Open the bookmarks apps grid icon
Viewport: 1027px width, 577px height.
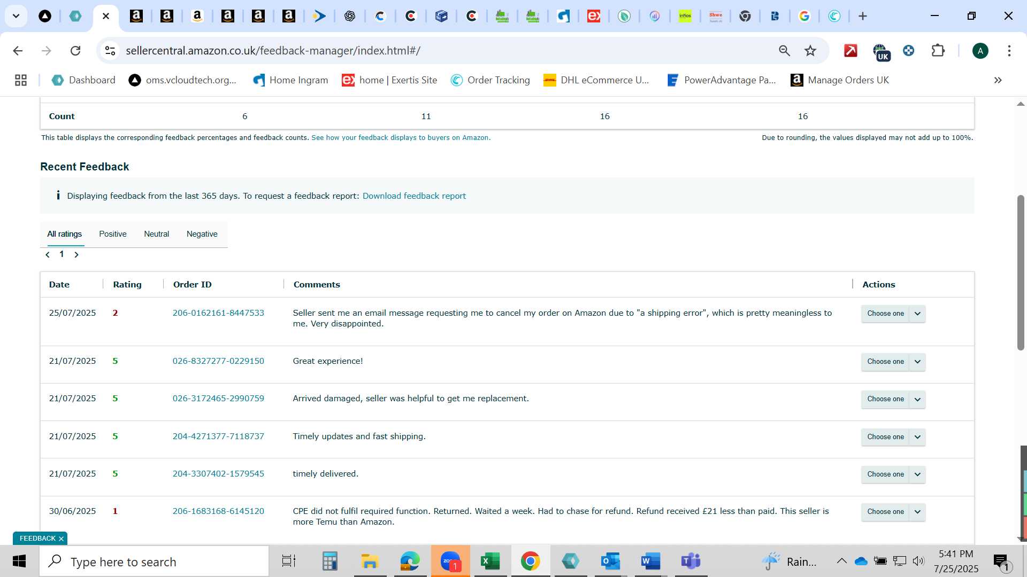21,80
